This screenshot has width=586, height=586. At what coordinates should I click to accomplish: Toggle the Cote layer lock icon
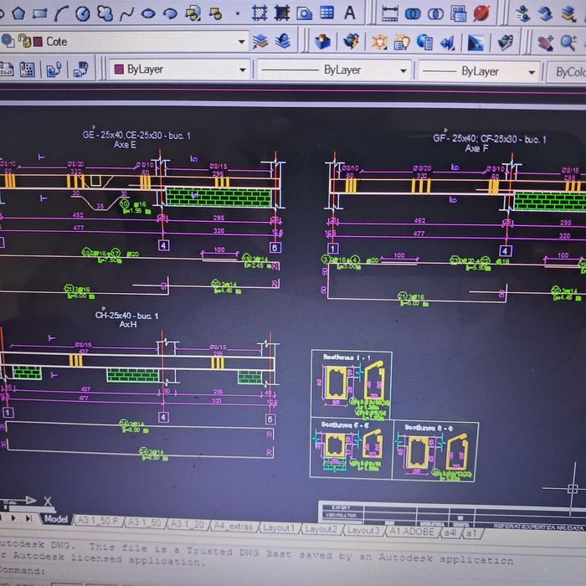tap(24, 41)
